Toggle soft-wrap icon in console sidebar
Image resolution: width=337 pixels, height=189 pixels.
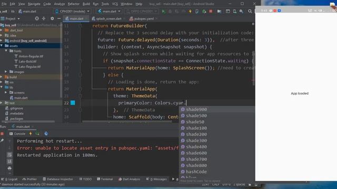tap(9, 155)
